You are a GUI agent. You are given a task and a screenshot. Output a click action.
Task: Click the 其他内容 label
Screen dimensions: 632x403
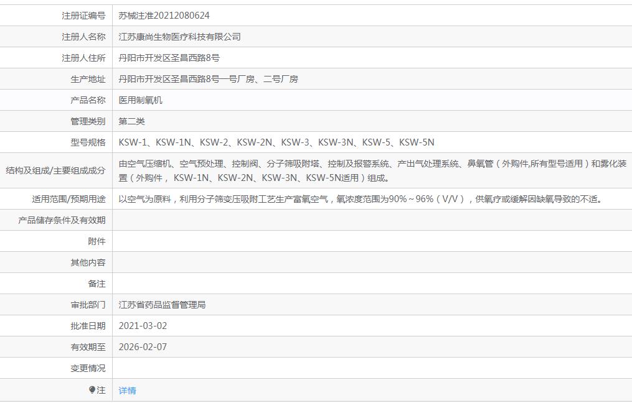tap(88, 262)
